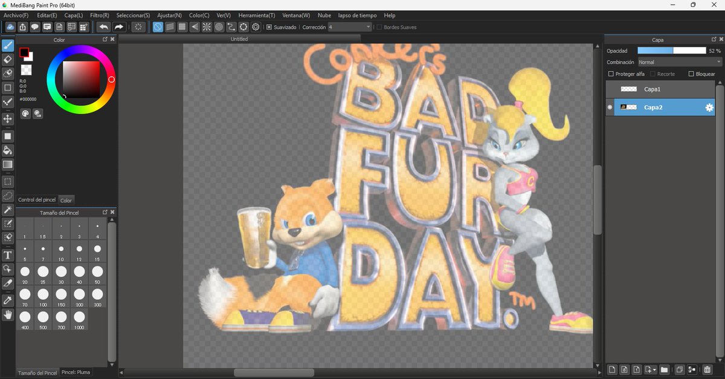Toggle the Bordes Suaves checkbox
Screen dimensions: 725x379
click(x=379, y=27)
